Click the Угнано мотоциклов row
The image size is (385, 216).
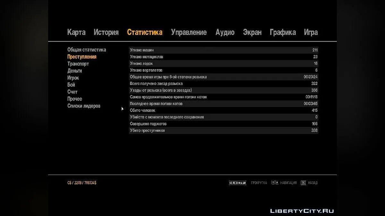224,57
